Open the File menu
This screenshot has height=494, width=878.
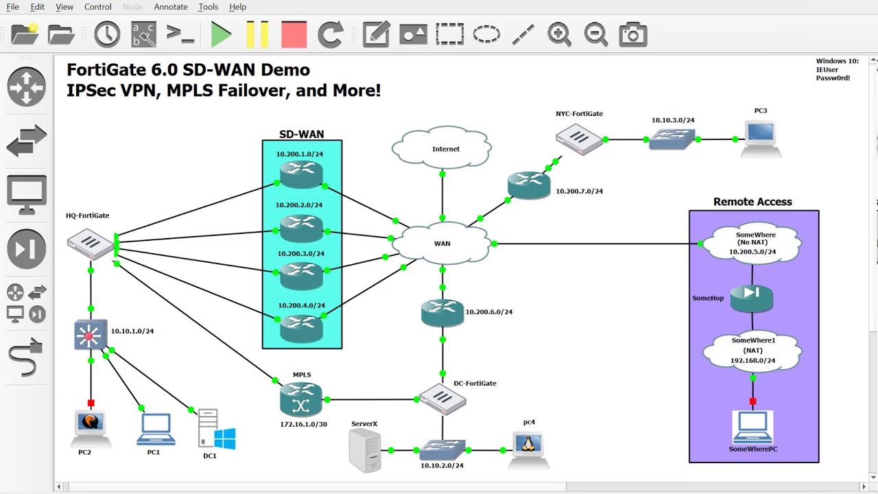[12, 7]
